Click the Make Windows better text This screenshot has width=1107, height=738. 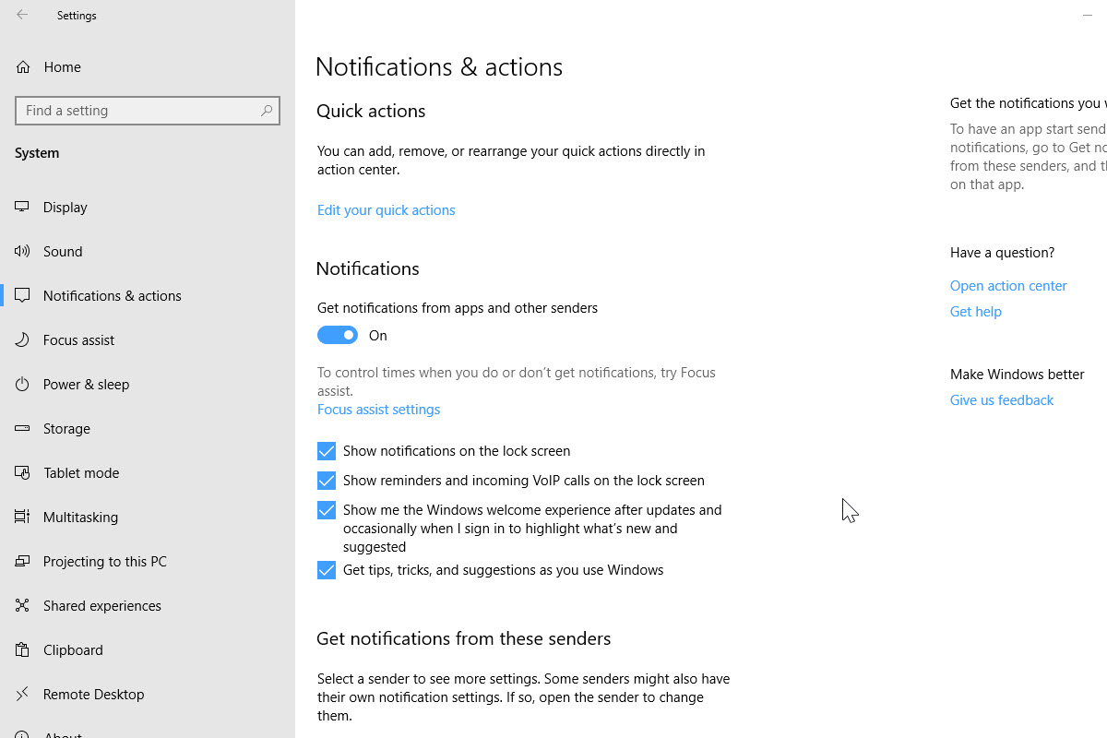pos(1018,375)
